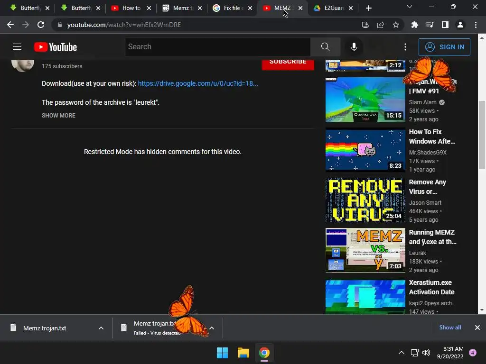Screen dimensions: 486x364
Task: Click the Chrome taskbar icon
Action: [x=264, y=353]
